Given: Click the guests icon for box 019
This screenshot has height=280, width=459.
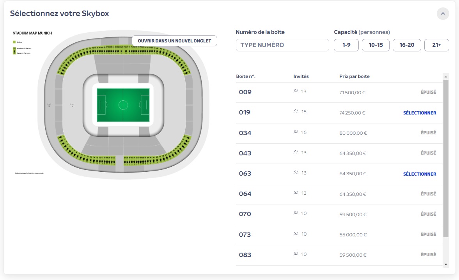Looking at the screenshot, I should click(x=296, y=112).
